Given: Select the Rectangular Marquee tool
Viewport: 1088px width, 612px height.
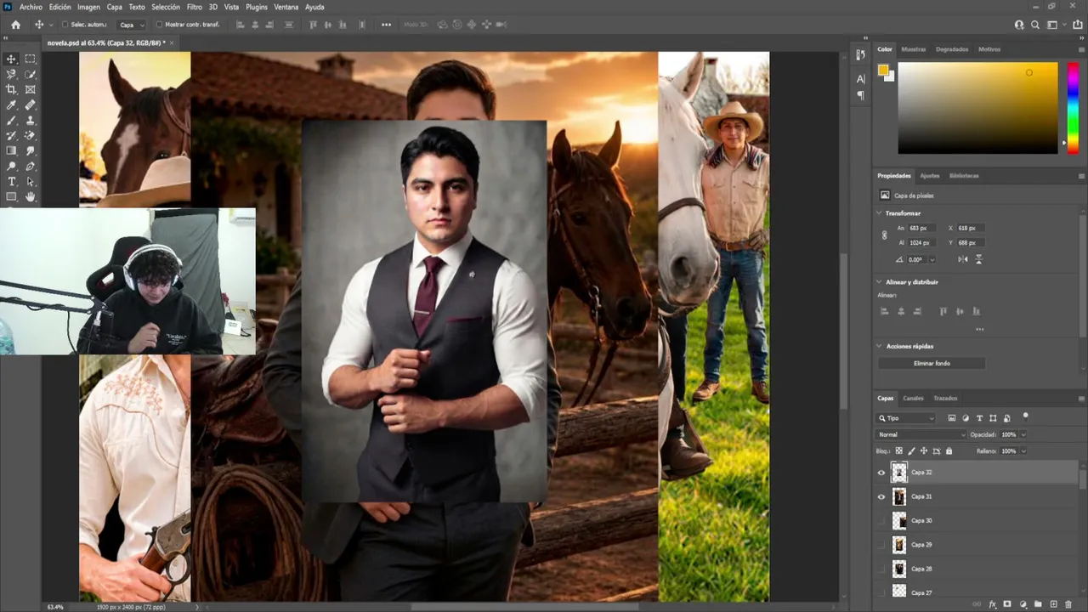Looking at the screenshot, I should 31,59.
